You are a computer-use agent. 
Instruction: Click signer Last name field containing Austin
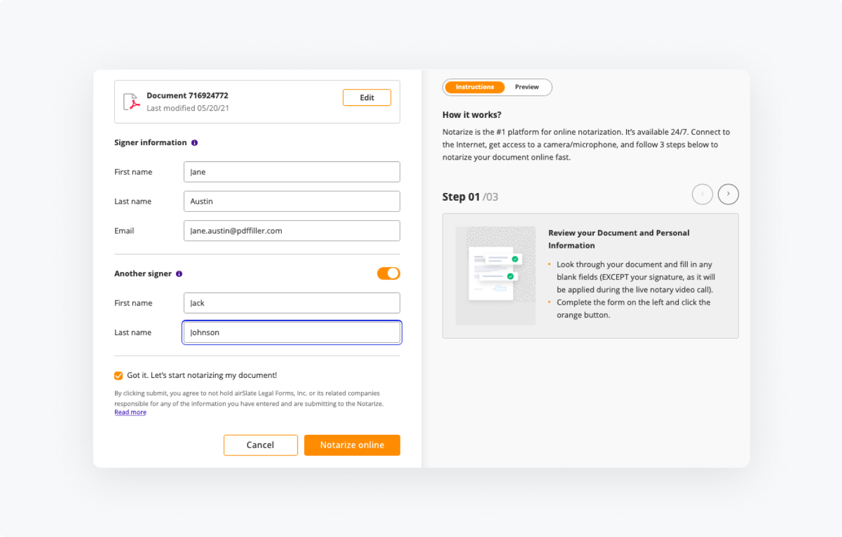click(292, 201)
